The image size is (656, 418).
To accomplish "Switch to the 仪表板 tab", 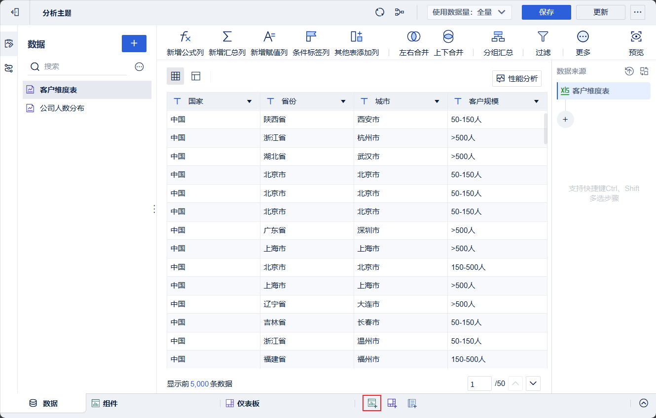I will pos(243,404).
